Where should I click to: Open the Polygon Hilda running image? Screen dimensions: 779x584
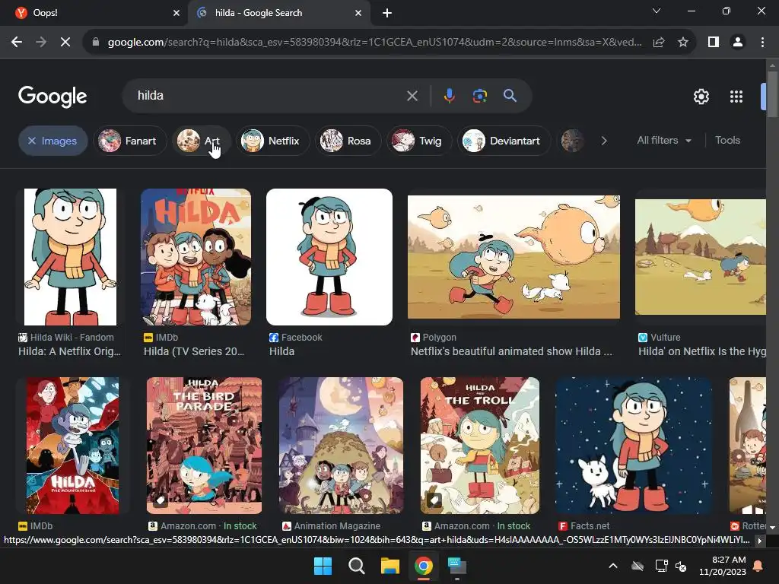514,257
